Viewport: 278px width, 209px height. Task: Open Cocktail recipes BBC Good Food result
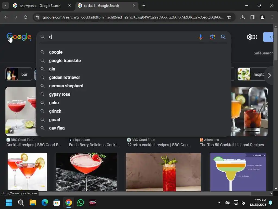tap(33, 145)
